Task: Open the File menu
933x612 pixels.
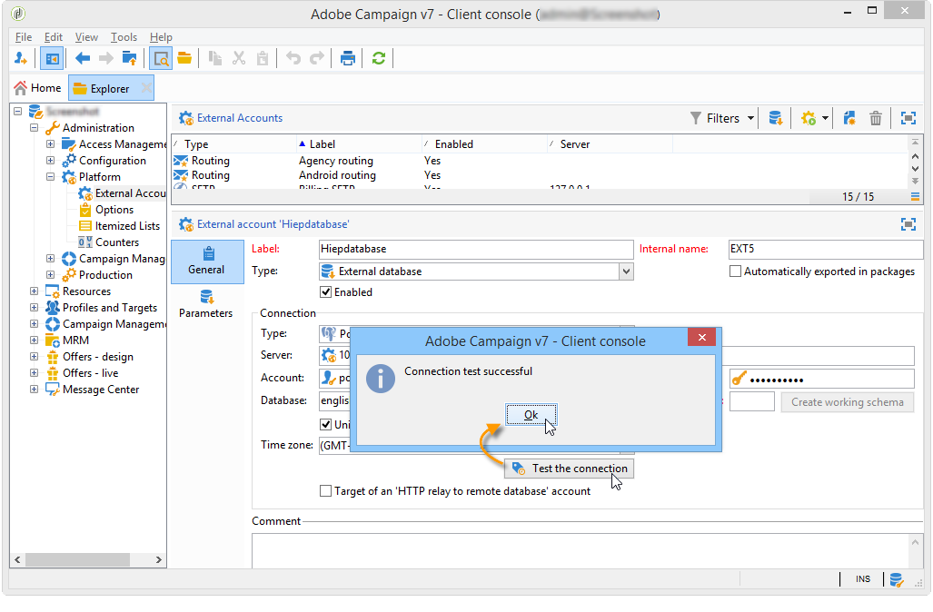Action: (24, 37)
